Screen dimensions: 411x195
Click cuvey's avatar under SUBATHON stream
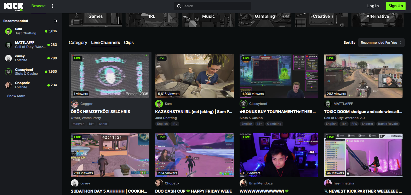point(75,183)
